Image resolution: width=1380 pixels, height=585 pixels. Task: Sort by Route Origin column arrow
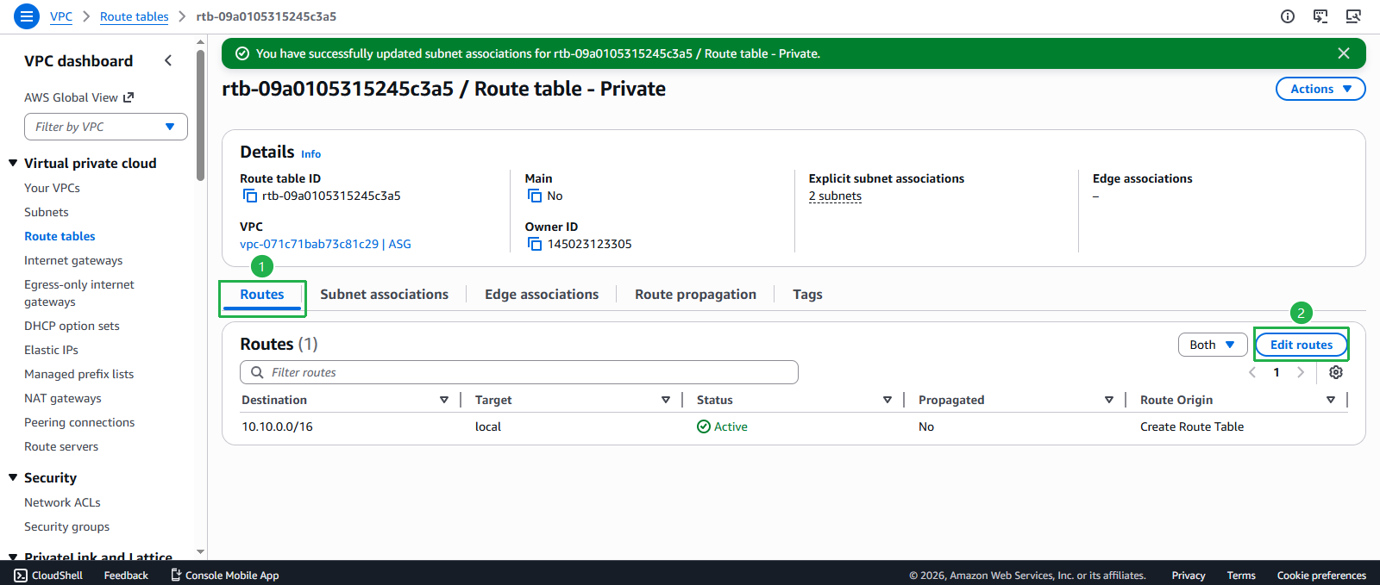[1331, 400]
